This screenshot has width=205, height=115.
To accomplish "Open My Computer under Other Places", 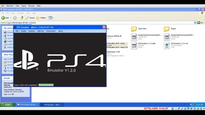I will click(9, 68).
